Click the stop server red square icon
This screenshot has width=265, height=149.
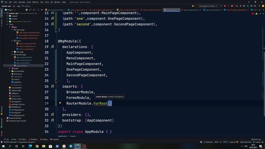pyautogui.click(x=232, y=6)
